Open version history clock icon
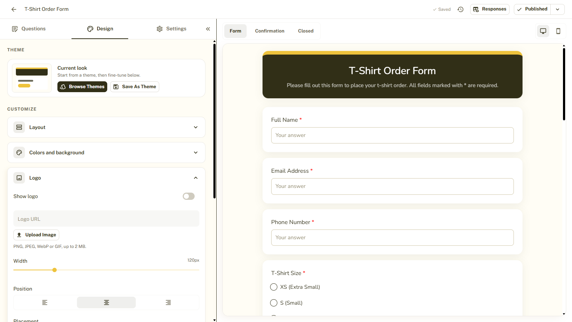The height and width of the screenshot is (322, 572). coord(460,9)
